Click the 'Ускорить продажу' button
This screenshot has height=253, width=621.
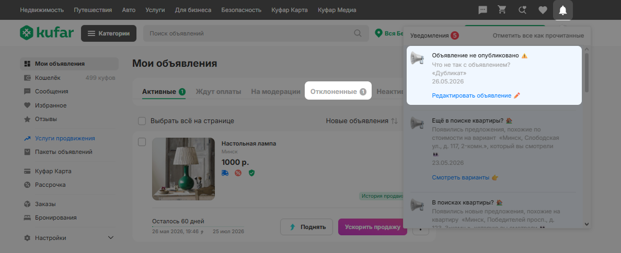coord(372,227)
